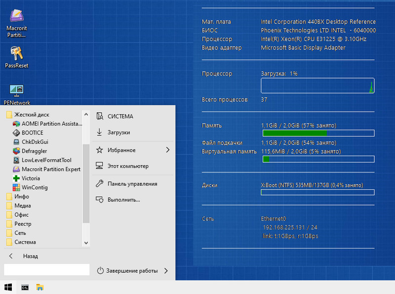Open ChkDskGui disk checker

coord(31,142)
